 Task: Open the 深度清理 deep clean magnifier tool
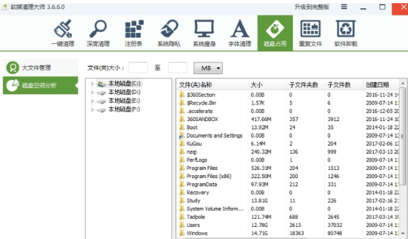pos(98,33)
